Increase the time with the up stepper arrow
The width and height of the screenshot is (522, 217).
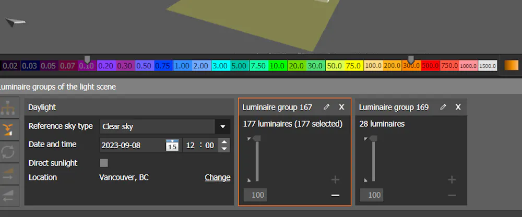(x=224, y=142)
